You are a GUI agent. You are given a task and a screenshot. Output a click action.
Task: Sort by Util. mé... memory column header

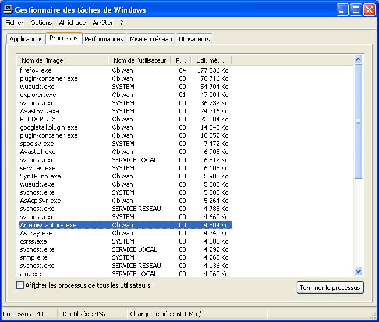pos(211,60)
